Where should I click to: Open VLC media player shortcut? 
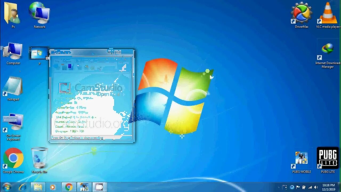[328, 15]
